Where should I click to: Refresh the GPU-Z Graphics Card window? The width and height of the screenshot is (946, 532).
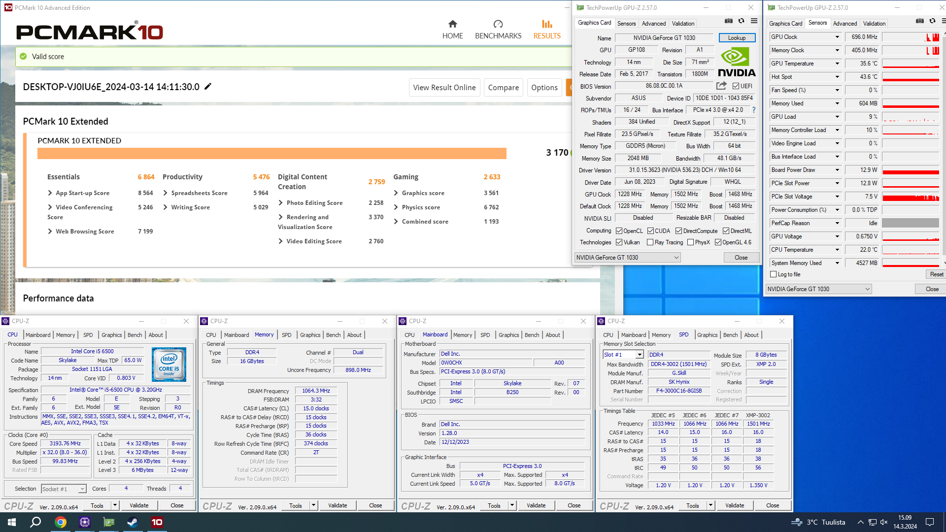pos(741,21)
